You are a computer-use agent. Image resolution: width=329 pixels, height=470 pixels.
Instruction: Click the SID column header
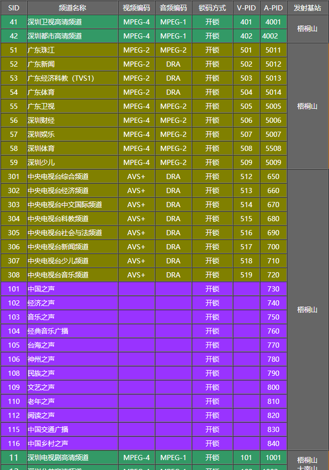pyautogui.click(x=14, y=8)
